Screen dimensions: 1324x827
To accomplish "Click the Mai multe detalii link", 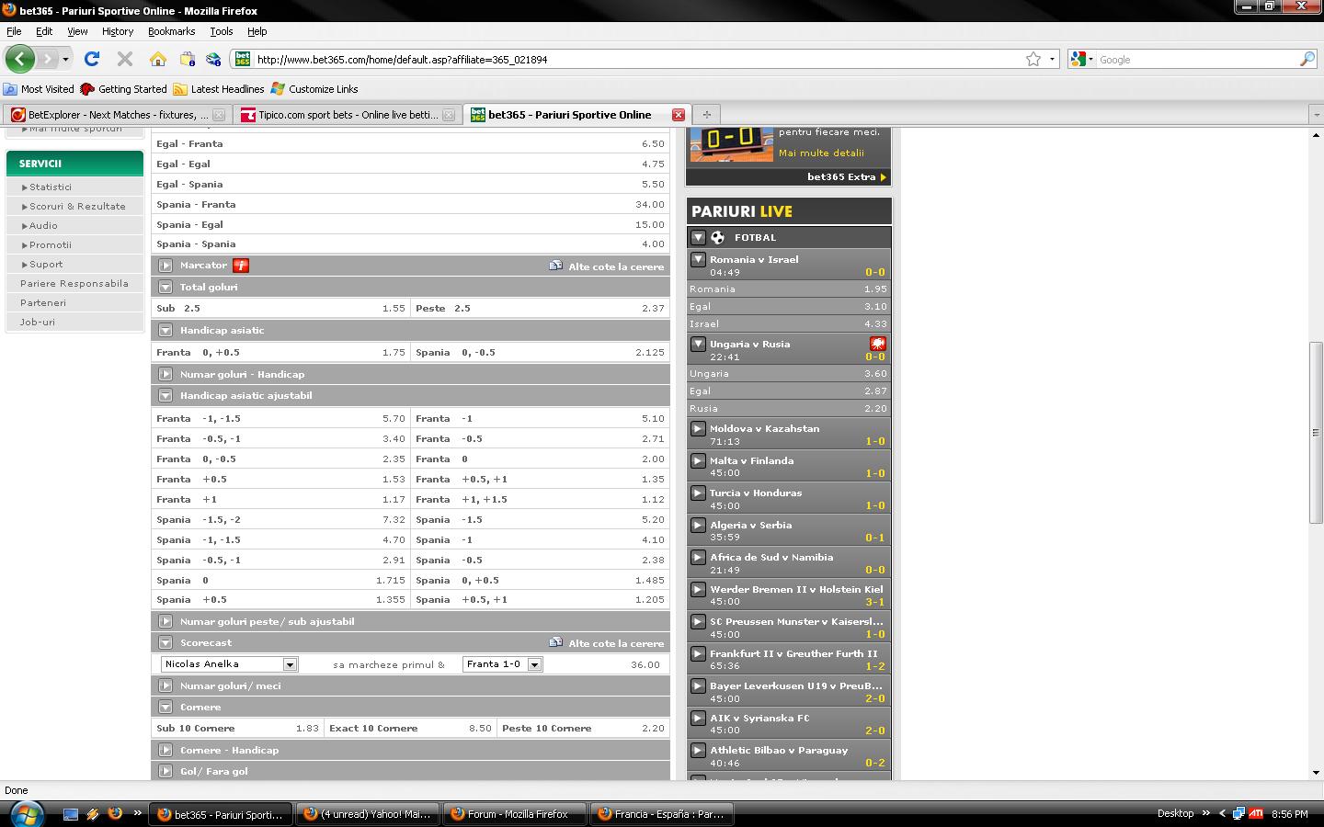I will tap(821, 153).
